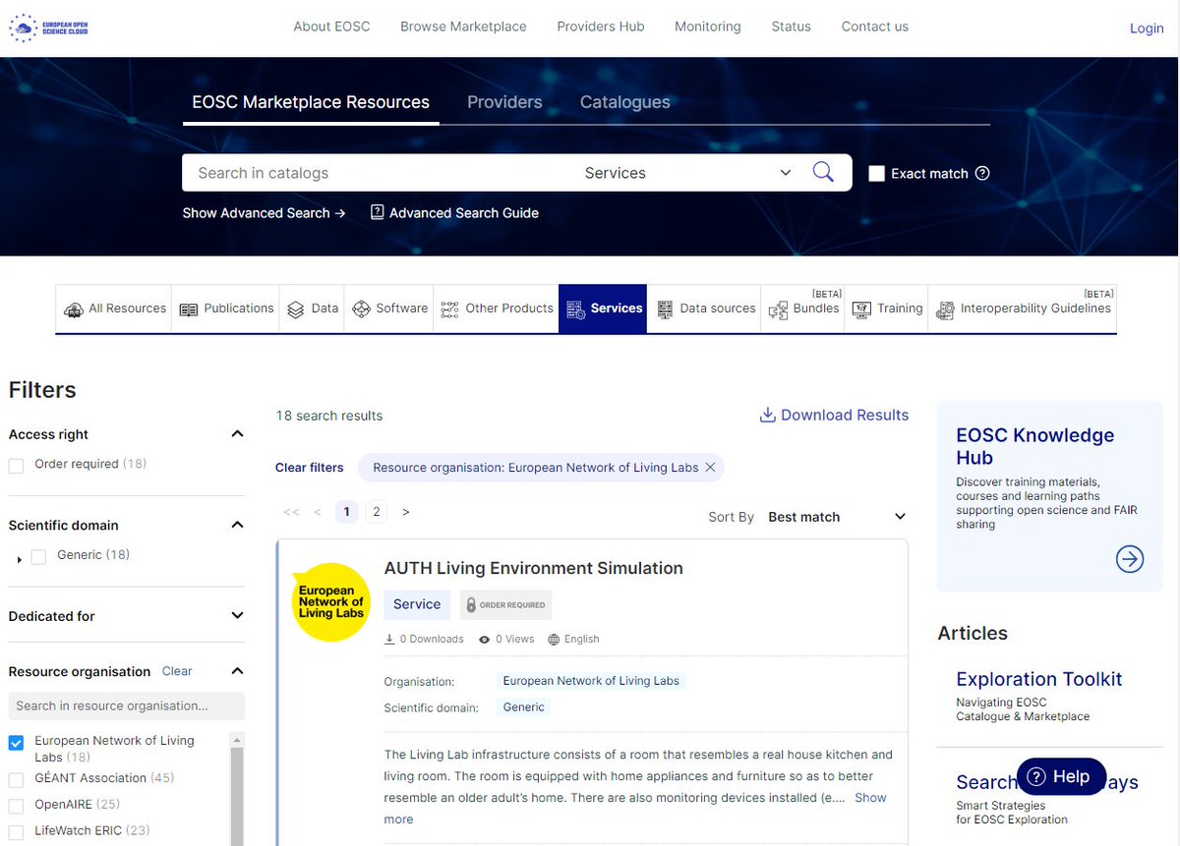The image size is (1180, 846).
Task: Click the Order Required lock badge
Action: [505, 605]
